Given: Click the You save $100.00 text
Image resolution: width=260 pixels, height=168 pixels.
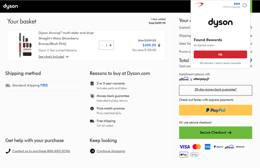Looking at the screenshot, I should tap(144, 50).
